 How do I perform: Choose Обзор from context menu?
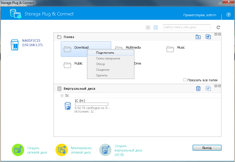(111, 64)
